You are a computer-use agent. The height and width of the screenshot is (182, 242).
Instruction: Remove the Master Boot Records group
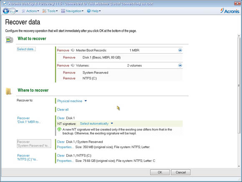pos(63,50)
